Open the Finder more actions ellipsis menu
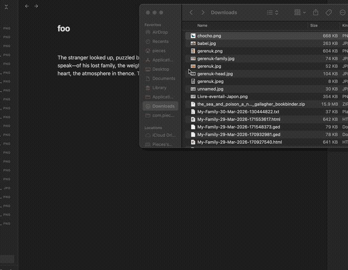Screen dimensions: 348x270 pyautogui.click(x=343, y=12)
